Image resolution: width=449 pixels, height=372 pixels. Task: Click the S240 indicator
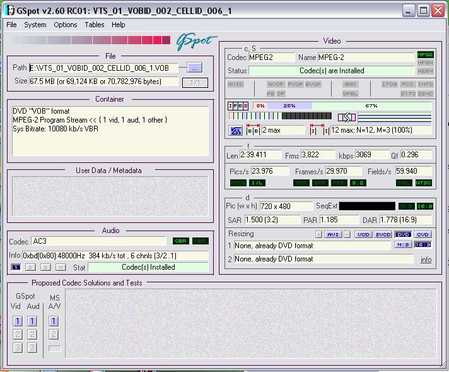425,93
